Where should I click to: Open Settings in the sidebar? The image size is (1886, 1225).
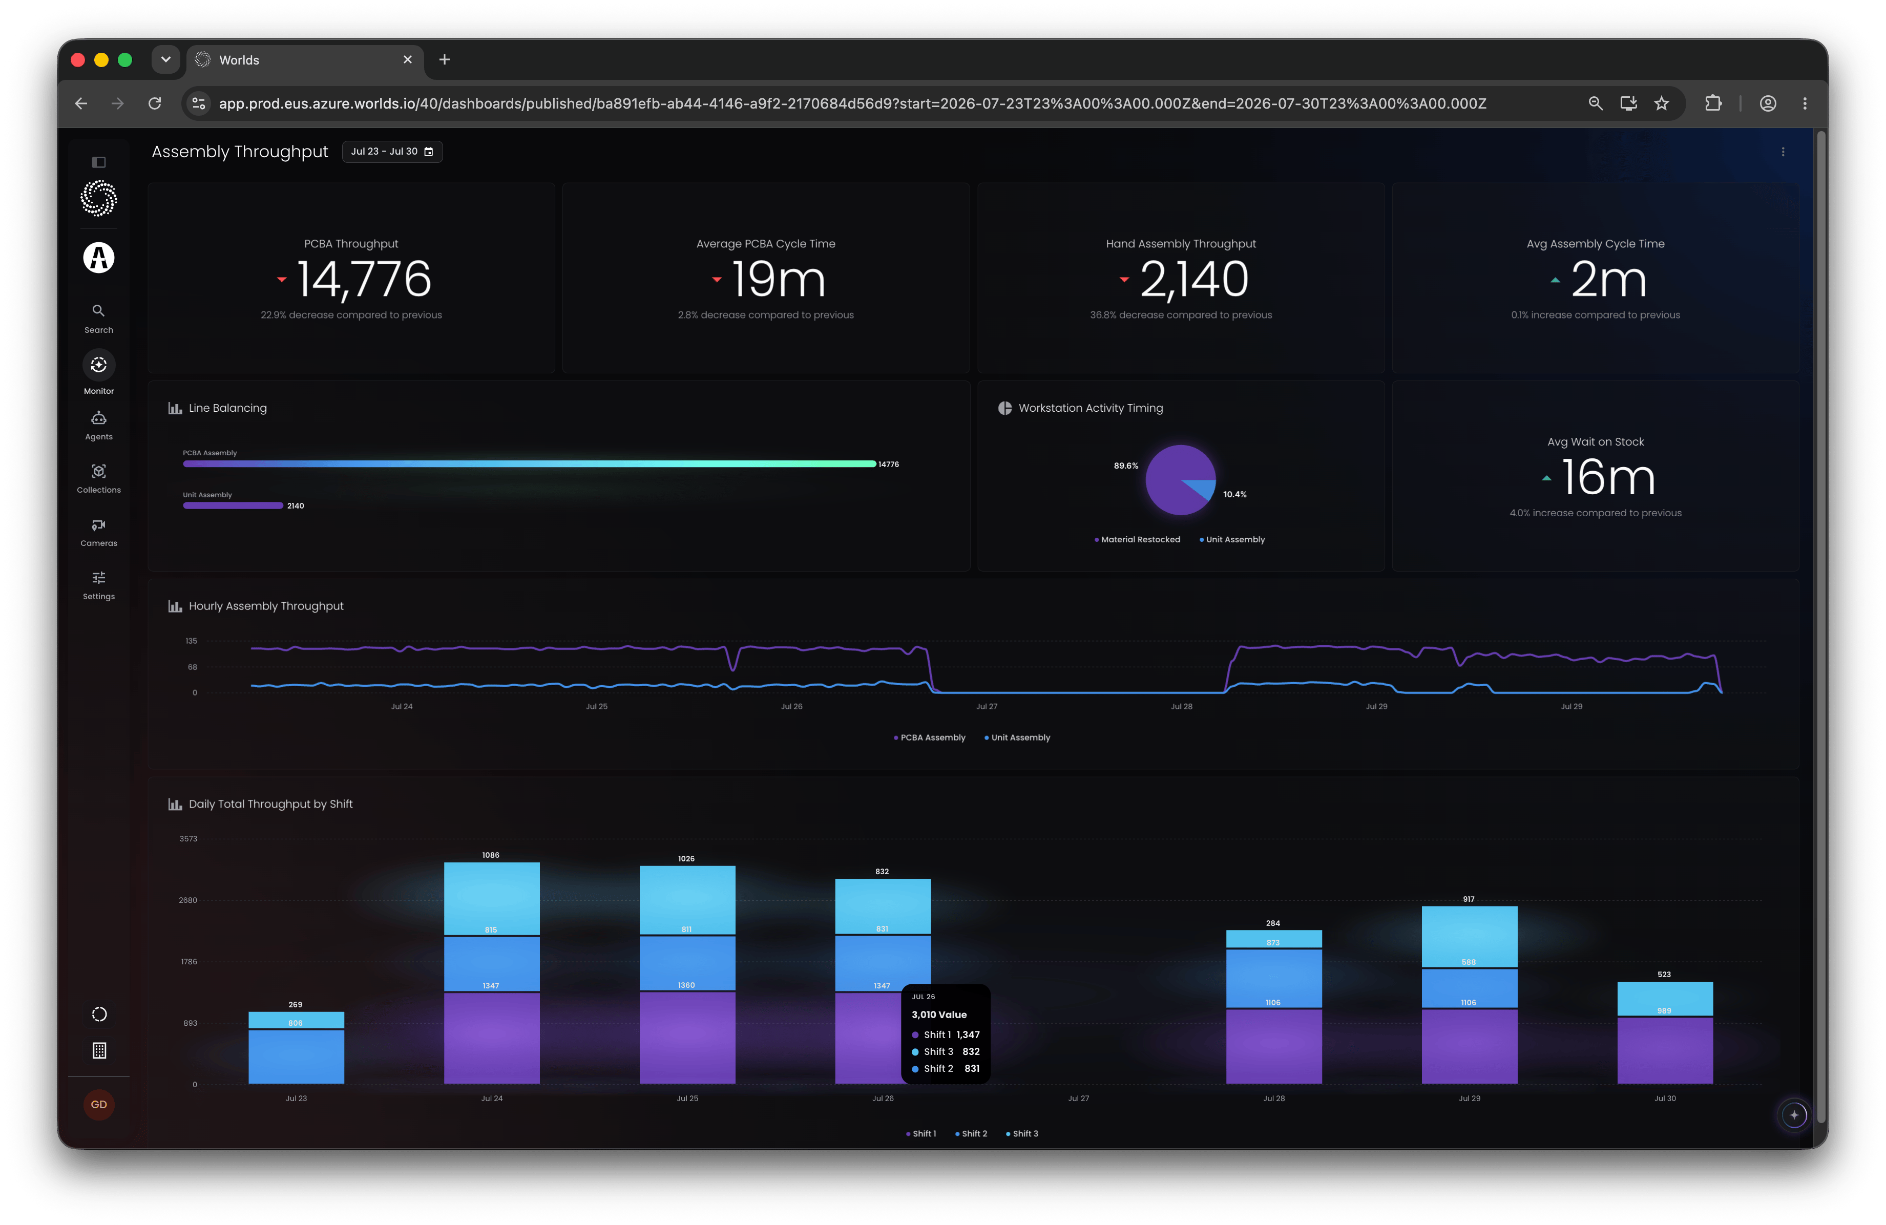(x=99, y=585)
